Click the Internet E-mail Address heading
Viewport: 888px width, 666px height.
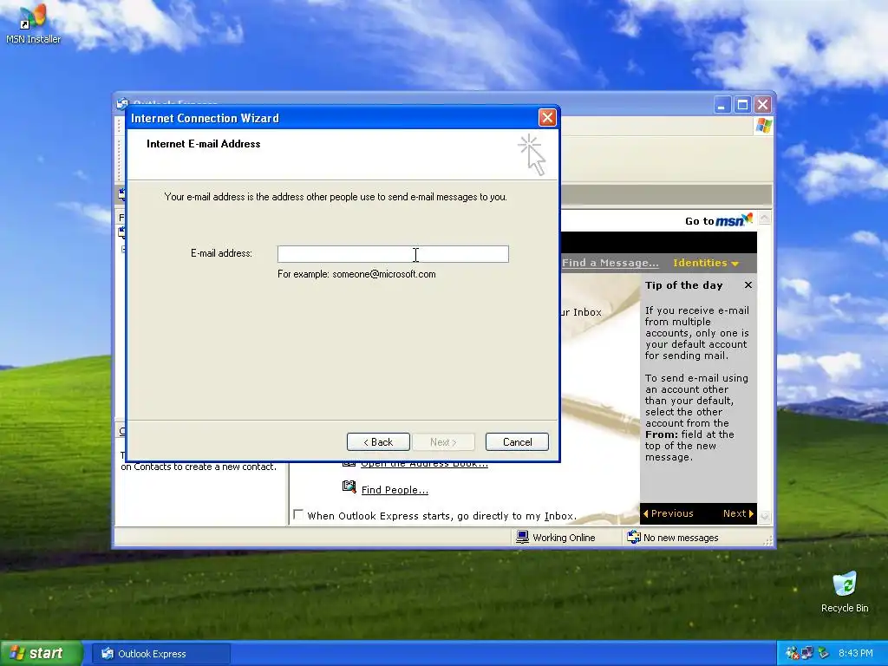pyautogui.click(x=203, y=144)
